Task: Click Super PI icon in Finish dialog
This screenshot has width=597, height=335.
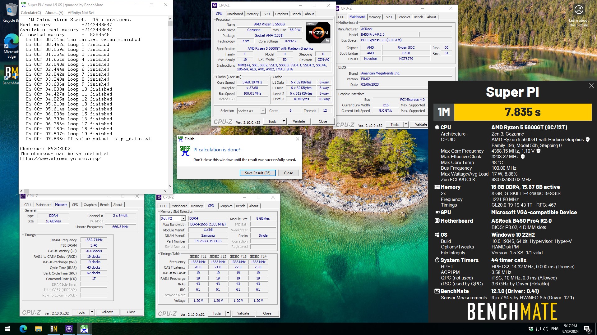Action: tap(185, 151)
